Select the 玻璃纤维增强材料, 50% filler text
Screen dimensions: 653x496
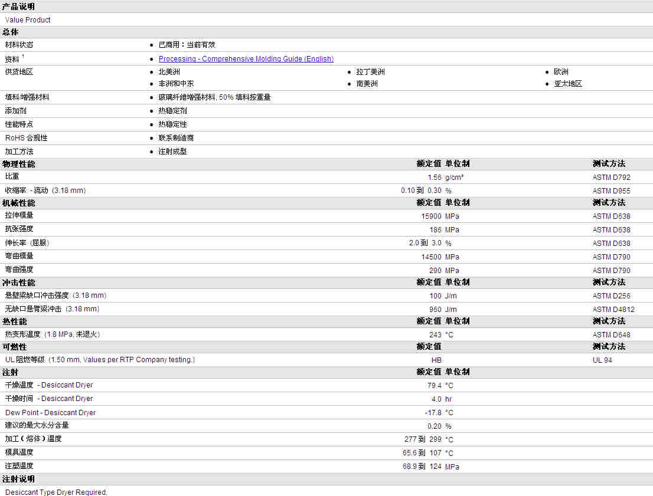coord(214,97)
